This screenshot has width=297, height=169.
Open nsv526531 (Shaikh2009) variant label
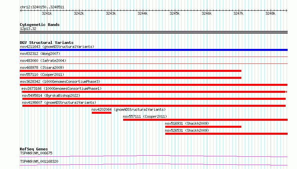[x=187, y=130]
